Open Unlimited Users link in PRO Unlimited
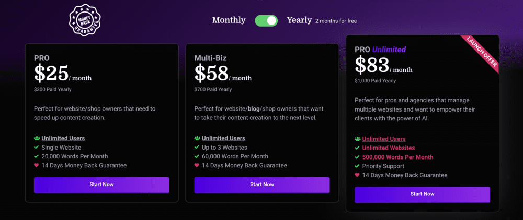The width and height of the screenshot is (523, 220). tap(384, 139)
